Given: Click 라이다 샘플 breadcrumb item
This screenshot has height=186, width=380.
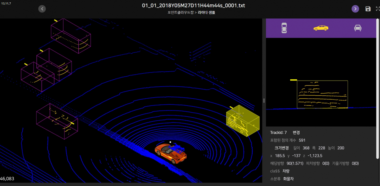Looking at the screenshot, I should coord(206,13).
